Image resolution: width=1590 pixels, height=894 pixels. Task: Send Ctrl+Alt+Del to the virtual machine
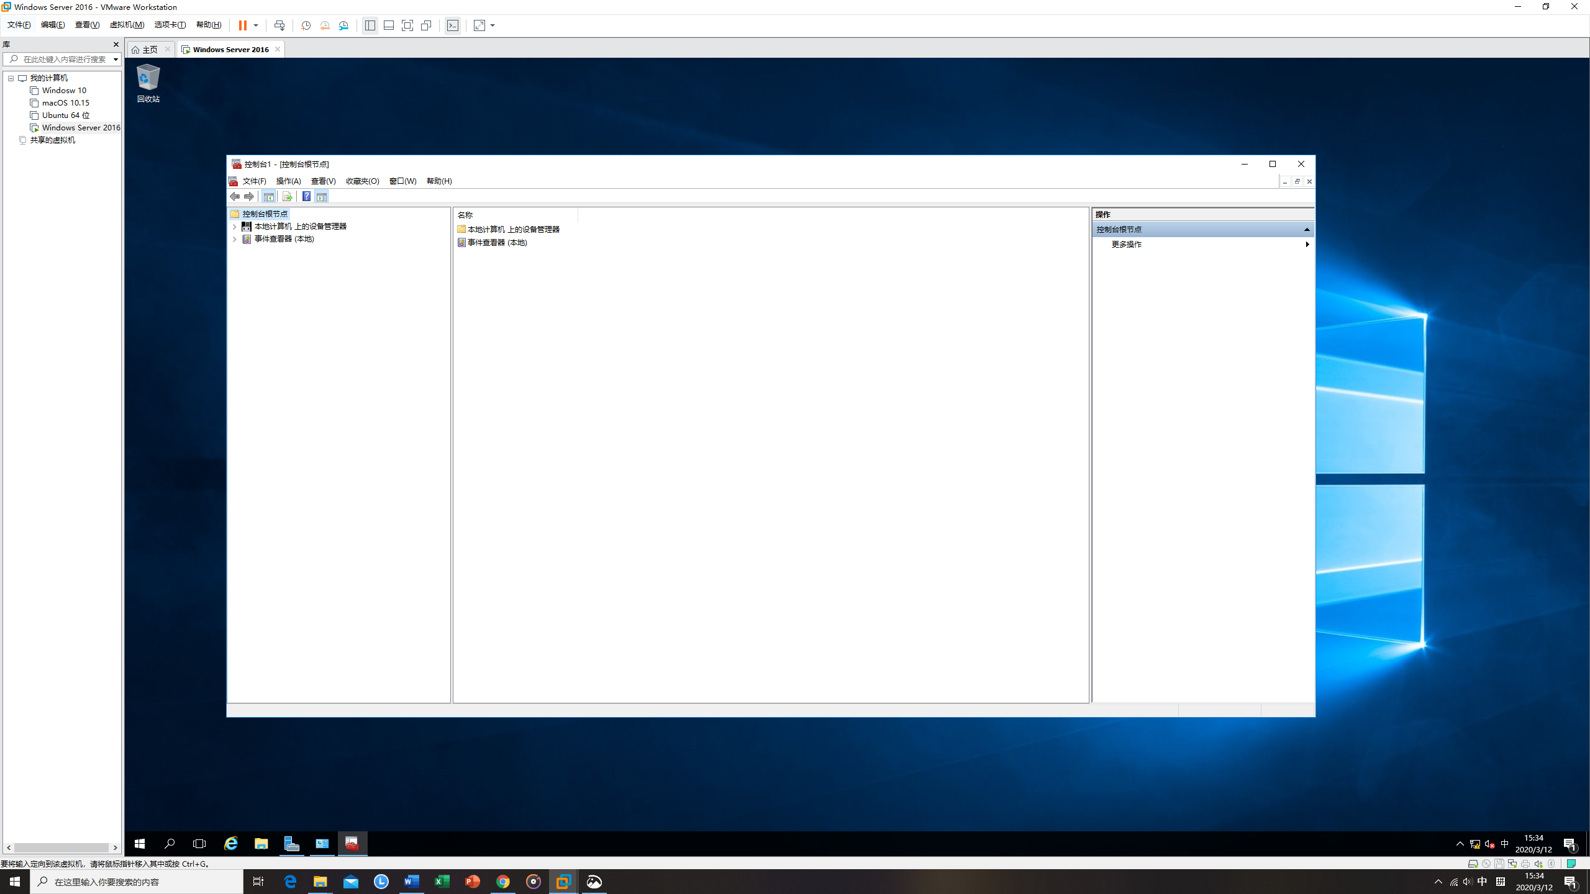[x=280, y=25]
